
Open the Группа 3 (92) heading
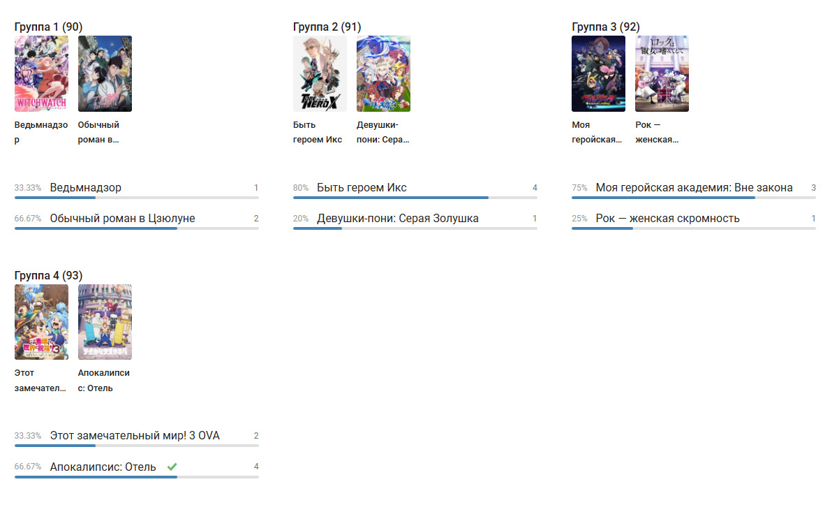click(605, 27)
